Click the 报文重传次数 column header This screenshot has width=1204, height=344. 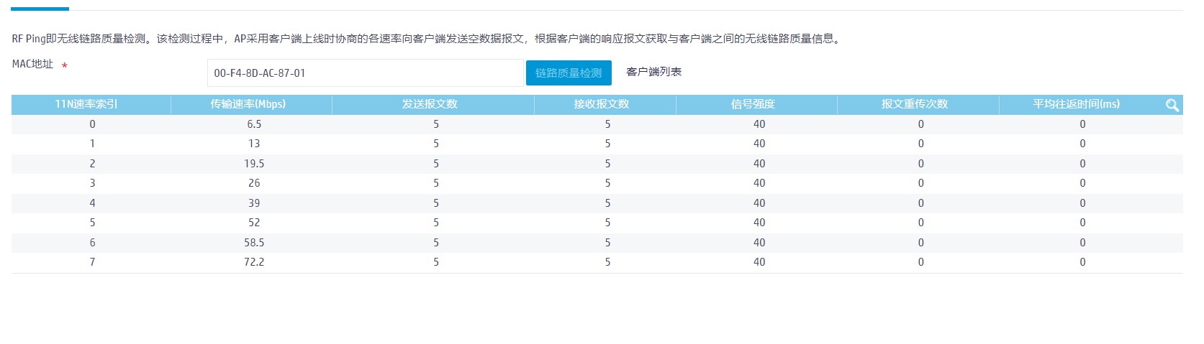coord(915,104)
